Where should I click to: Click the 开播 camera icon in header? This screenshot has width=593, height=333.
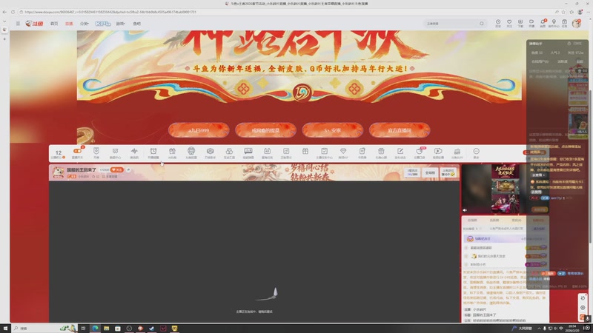(531, 24)
